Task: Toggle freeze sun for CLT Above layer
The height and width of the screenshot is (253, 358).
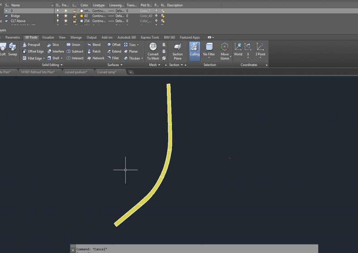Action: (66, 21)
